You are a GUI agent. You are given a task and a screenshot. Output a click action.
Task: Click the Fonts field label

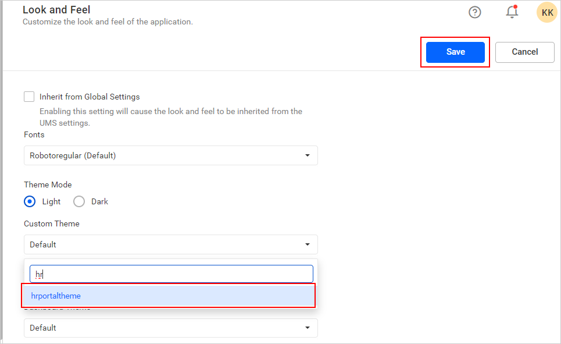pyautogui.click(x=34, y=134)
